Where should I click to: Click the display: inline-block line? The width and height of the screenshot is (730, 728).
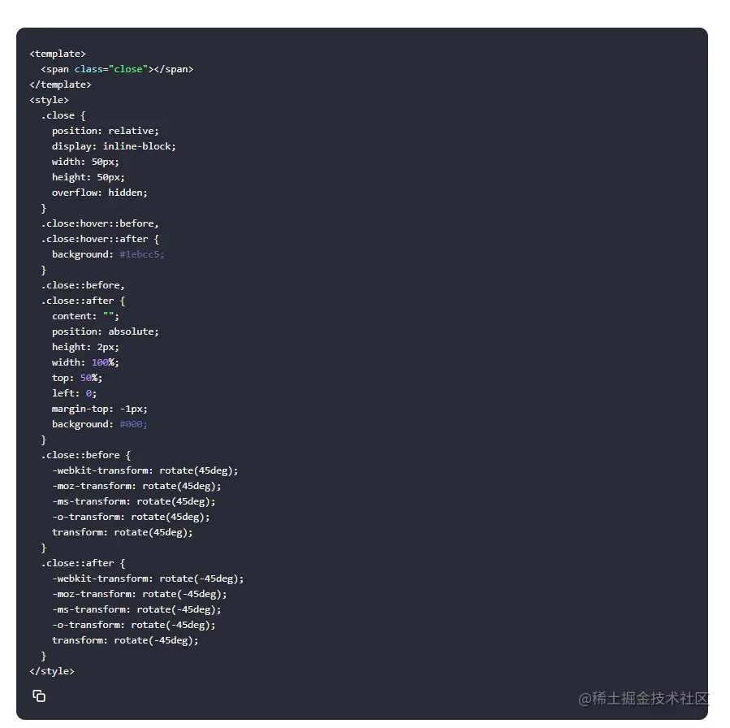tap(114, 146)
